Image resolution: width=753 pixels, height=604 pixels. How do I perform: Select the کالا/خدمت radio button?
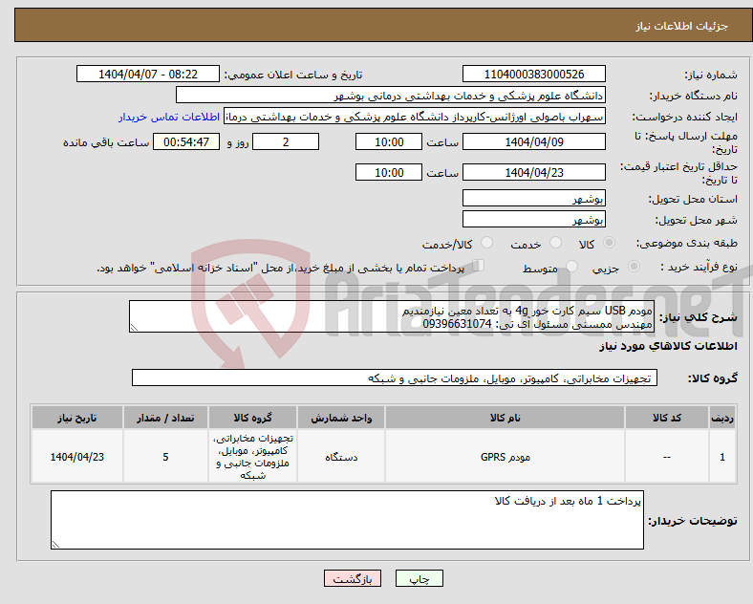click(x=487, y=243)
